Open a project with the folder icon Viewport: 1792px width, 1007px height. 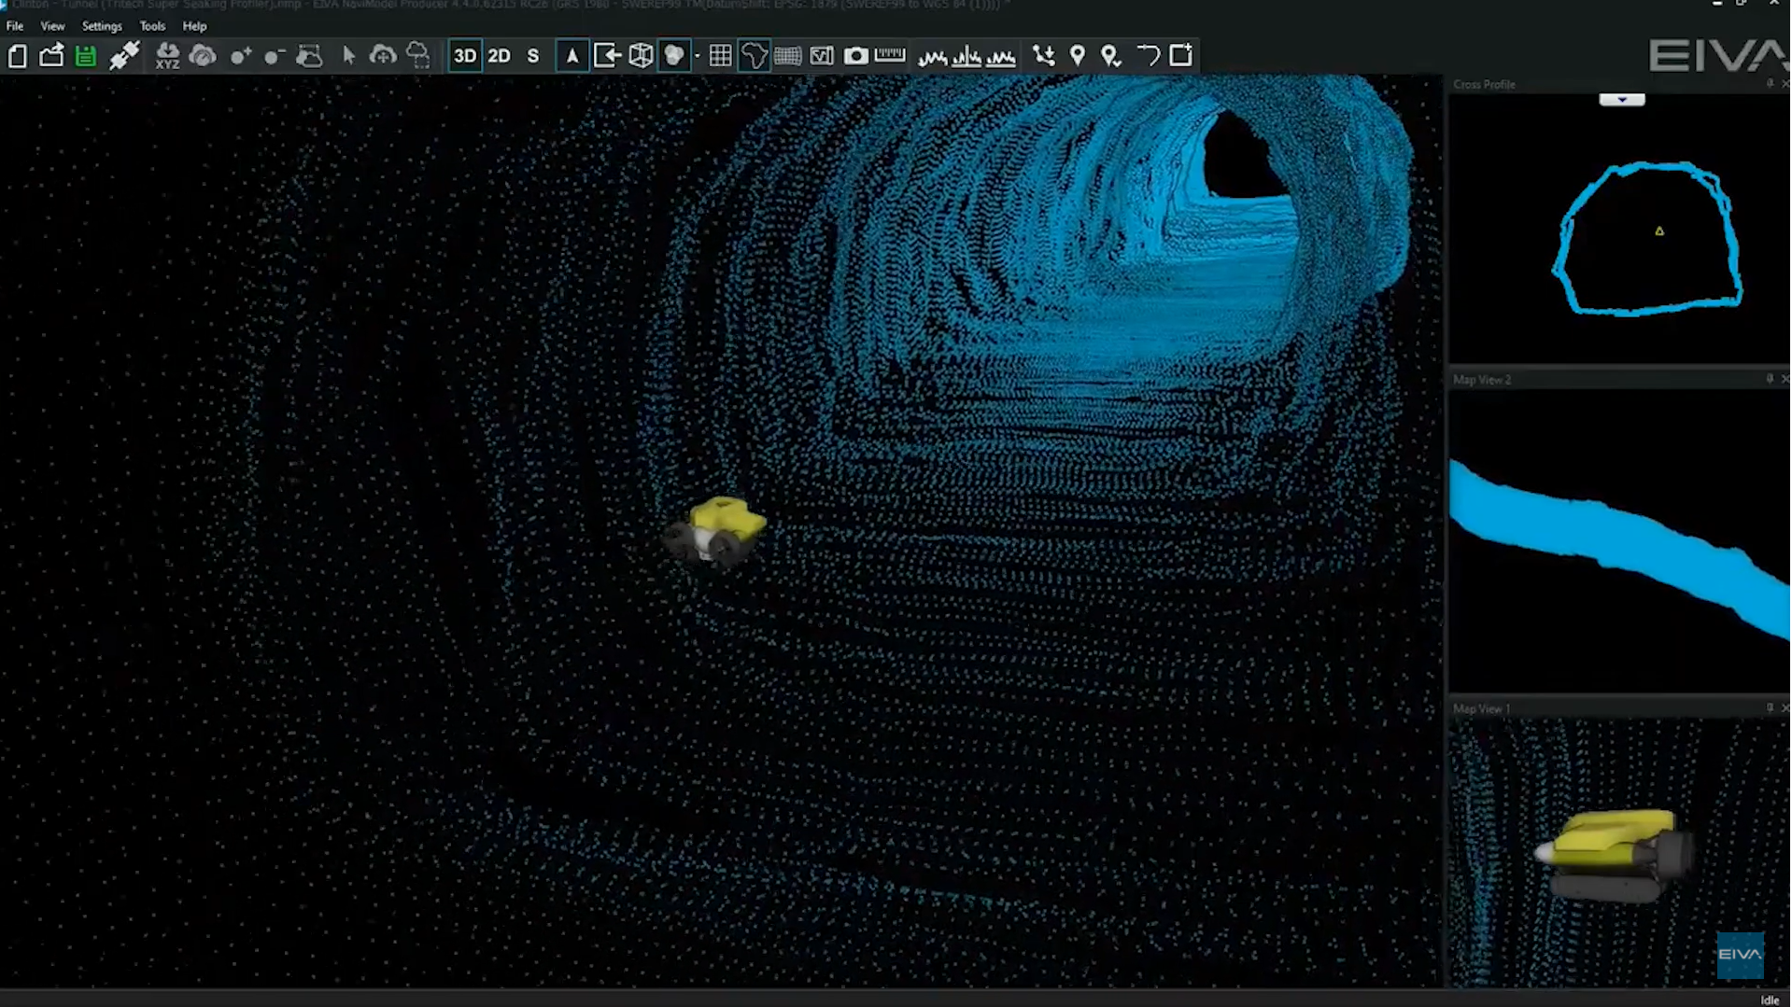pos(51,56)
